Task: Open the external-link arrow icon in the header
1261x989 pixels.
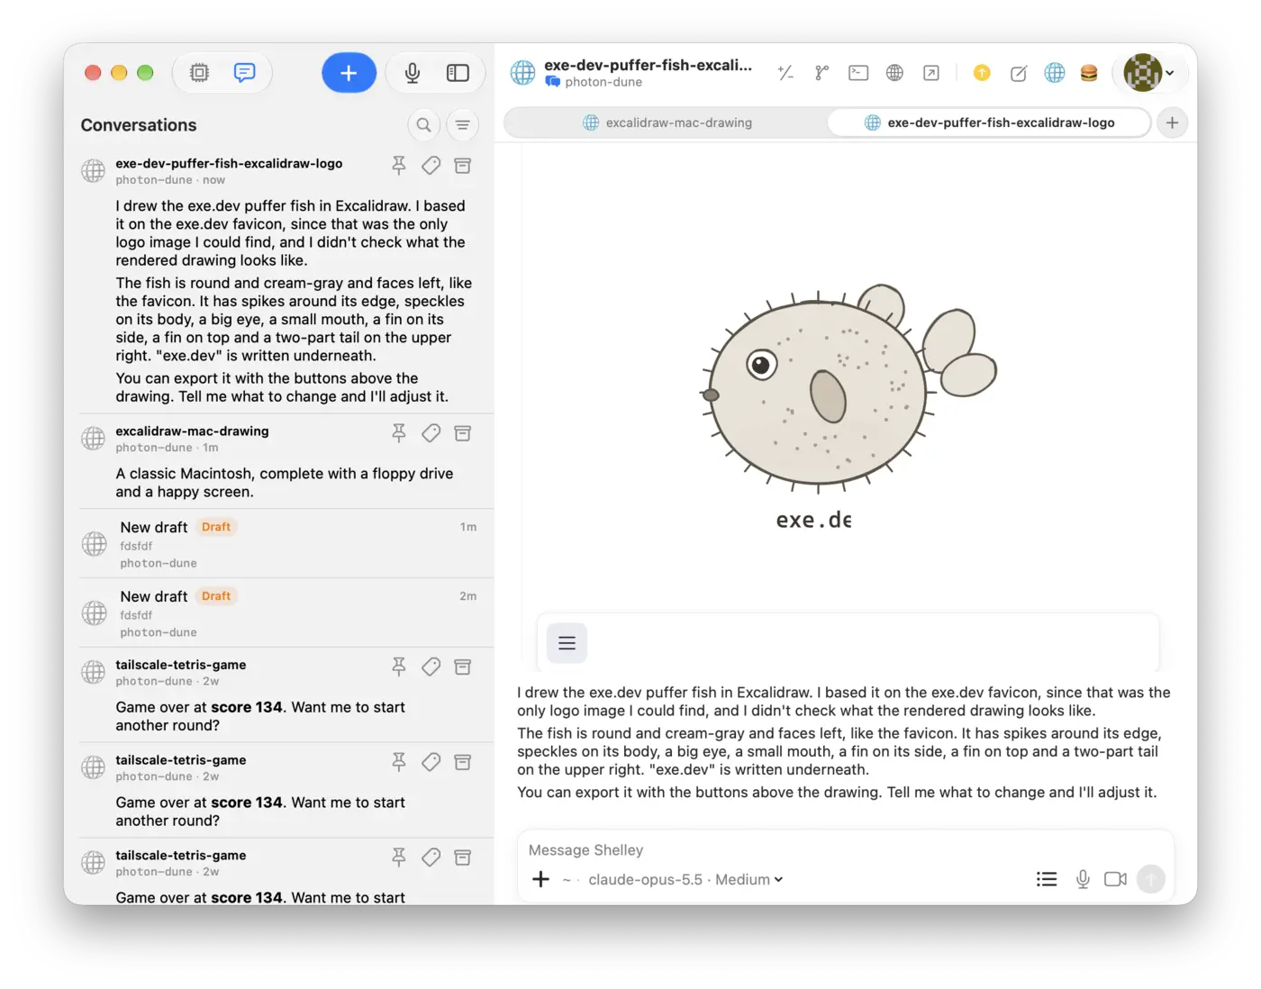Action: click(931, 73)
